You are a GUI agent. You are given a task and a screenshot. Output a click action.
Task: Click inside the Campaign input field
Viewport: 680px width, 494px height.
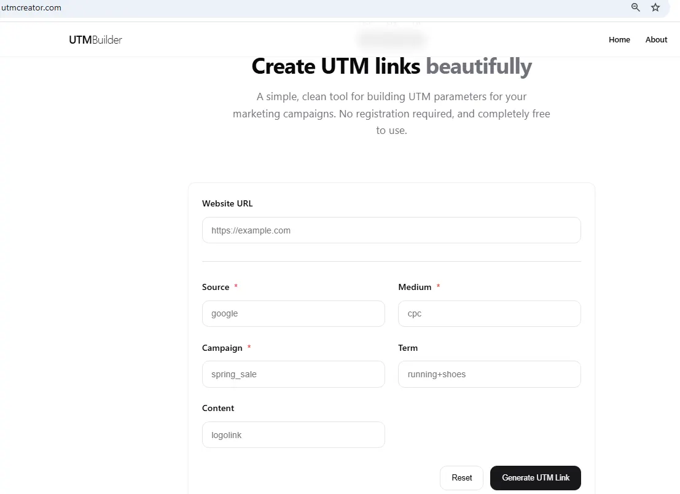293,374
